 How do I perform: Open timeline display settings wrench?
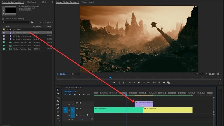tap(84, 95)
